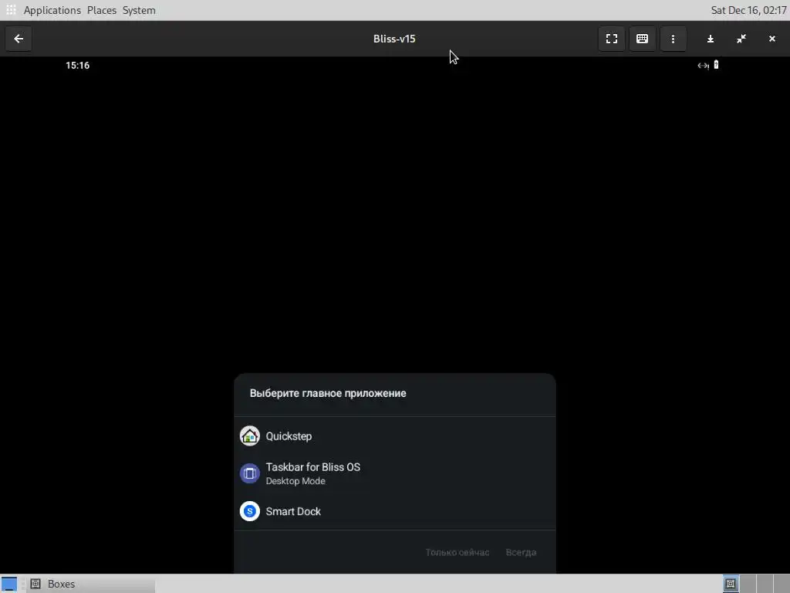
Task: Click the Android network arrows status icon
Action: pyautogui.click(x=703, y=66)
